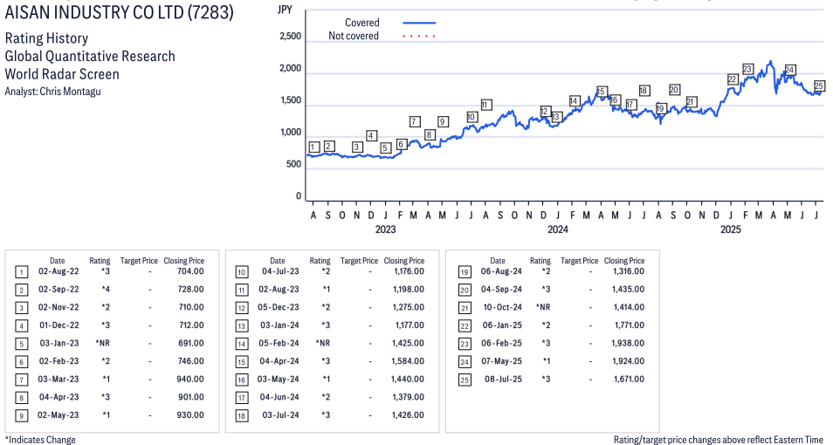Click the '02-Aug-22' date cell
This screenshot has width=833, height=445.
click(x=59, y=271)
